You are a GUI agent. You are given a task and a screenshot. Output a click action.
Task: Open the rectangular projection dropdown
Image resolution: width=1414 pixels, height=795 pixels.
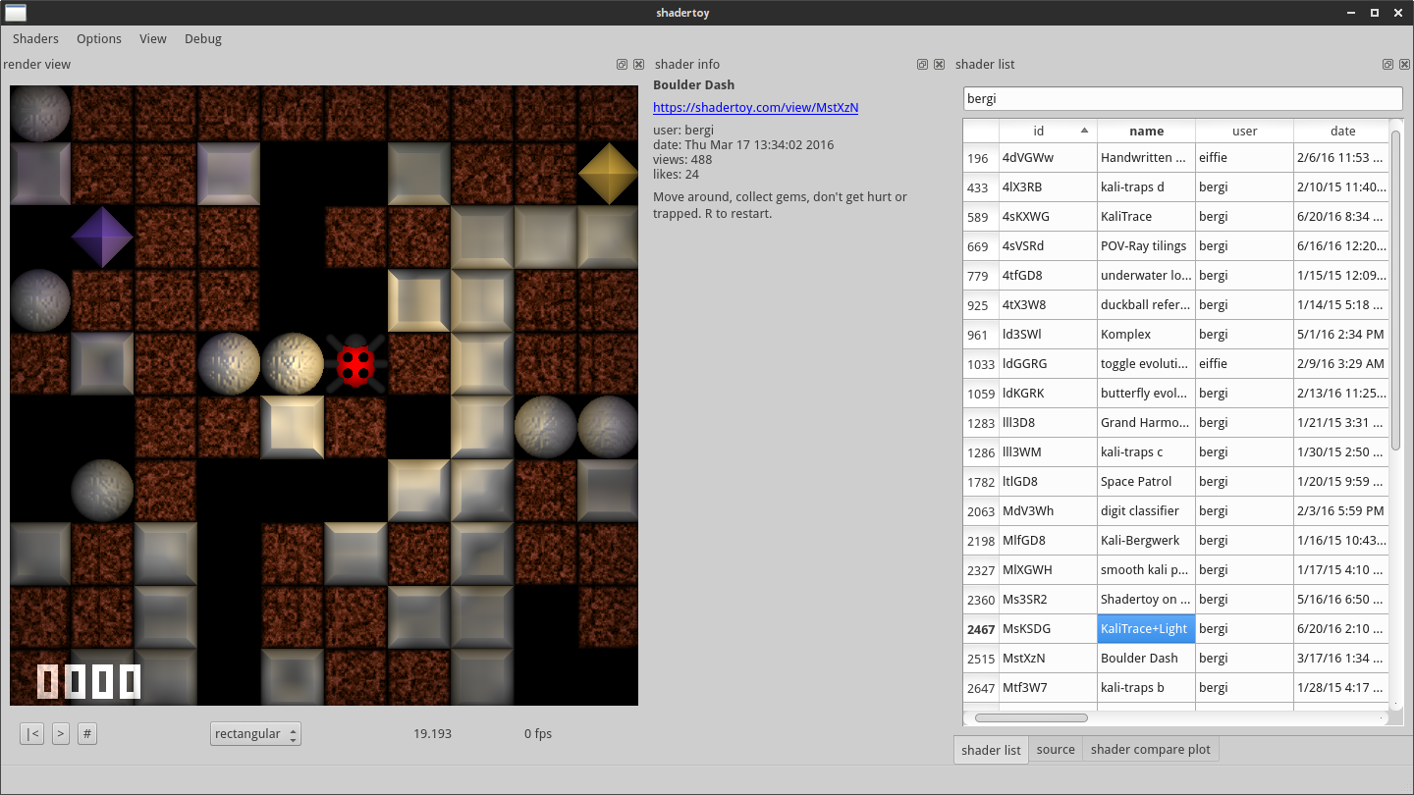[x=255, y=733]
